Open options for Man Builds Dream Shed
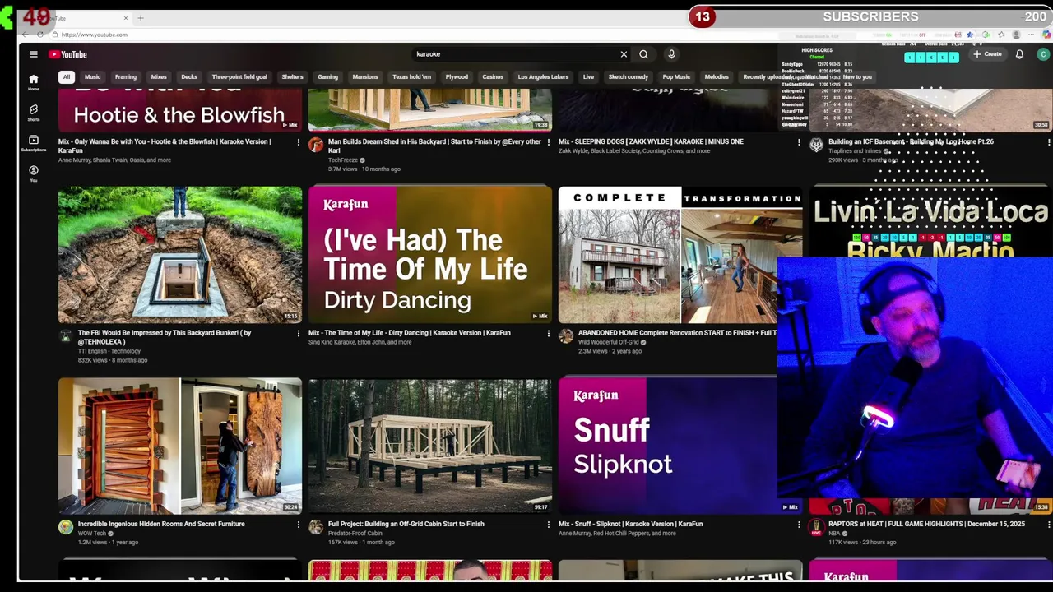 point(549,143)
